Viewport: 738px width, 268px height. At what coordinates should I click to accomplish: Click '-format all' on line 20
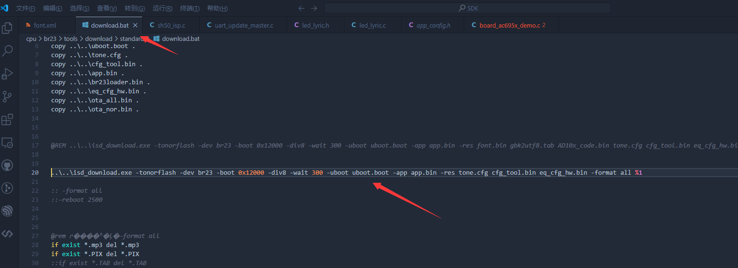pyautogui.click(x=611, y=172)
